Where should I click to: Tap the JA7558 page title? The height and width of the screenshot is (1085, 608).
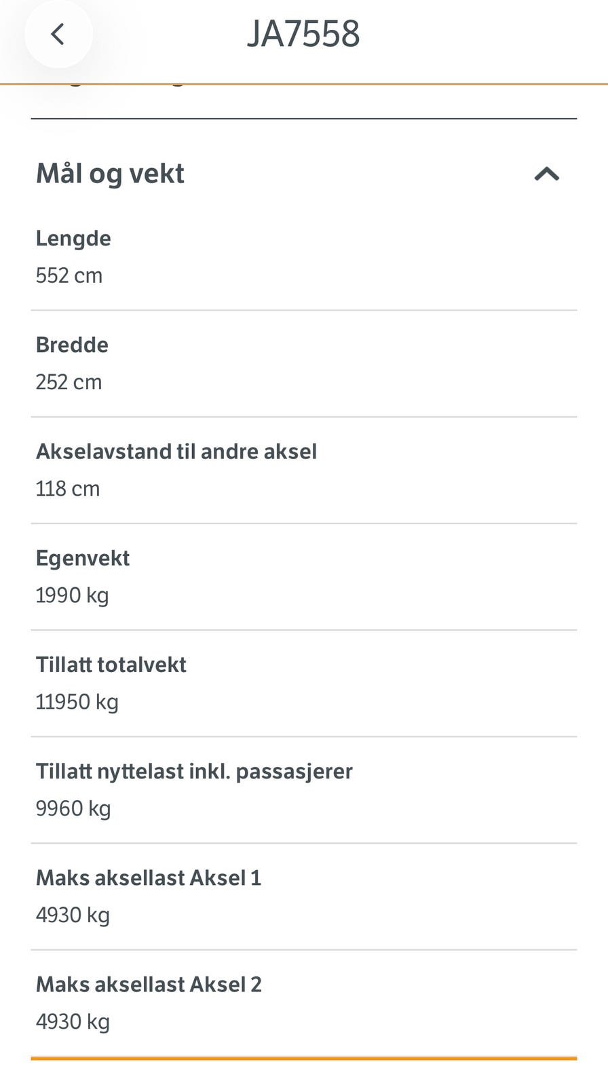[x=303, y=34]
